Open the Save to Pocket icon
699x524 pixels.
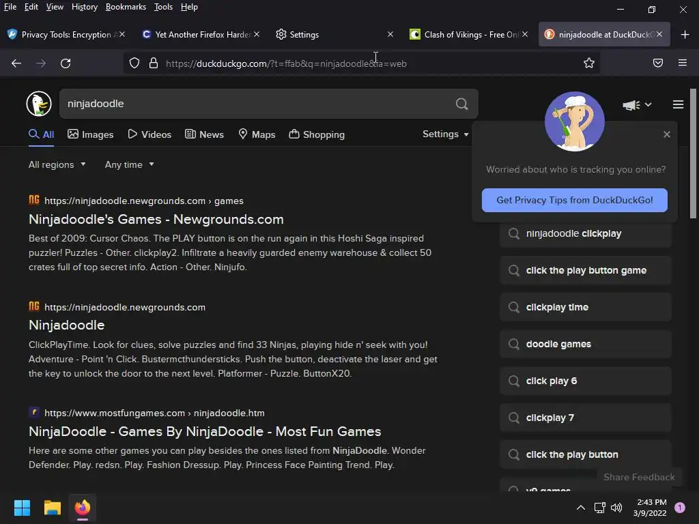(658, 63)
